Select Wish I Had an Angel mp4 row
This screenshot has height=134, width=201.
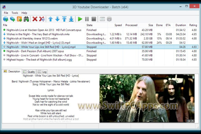coord(100,43)
